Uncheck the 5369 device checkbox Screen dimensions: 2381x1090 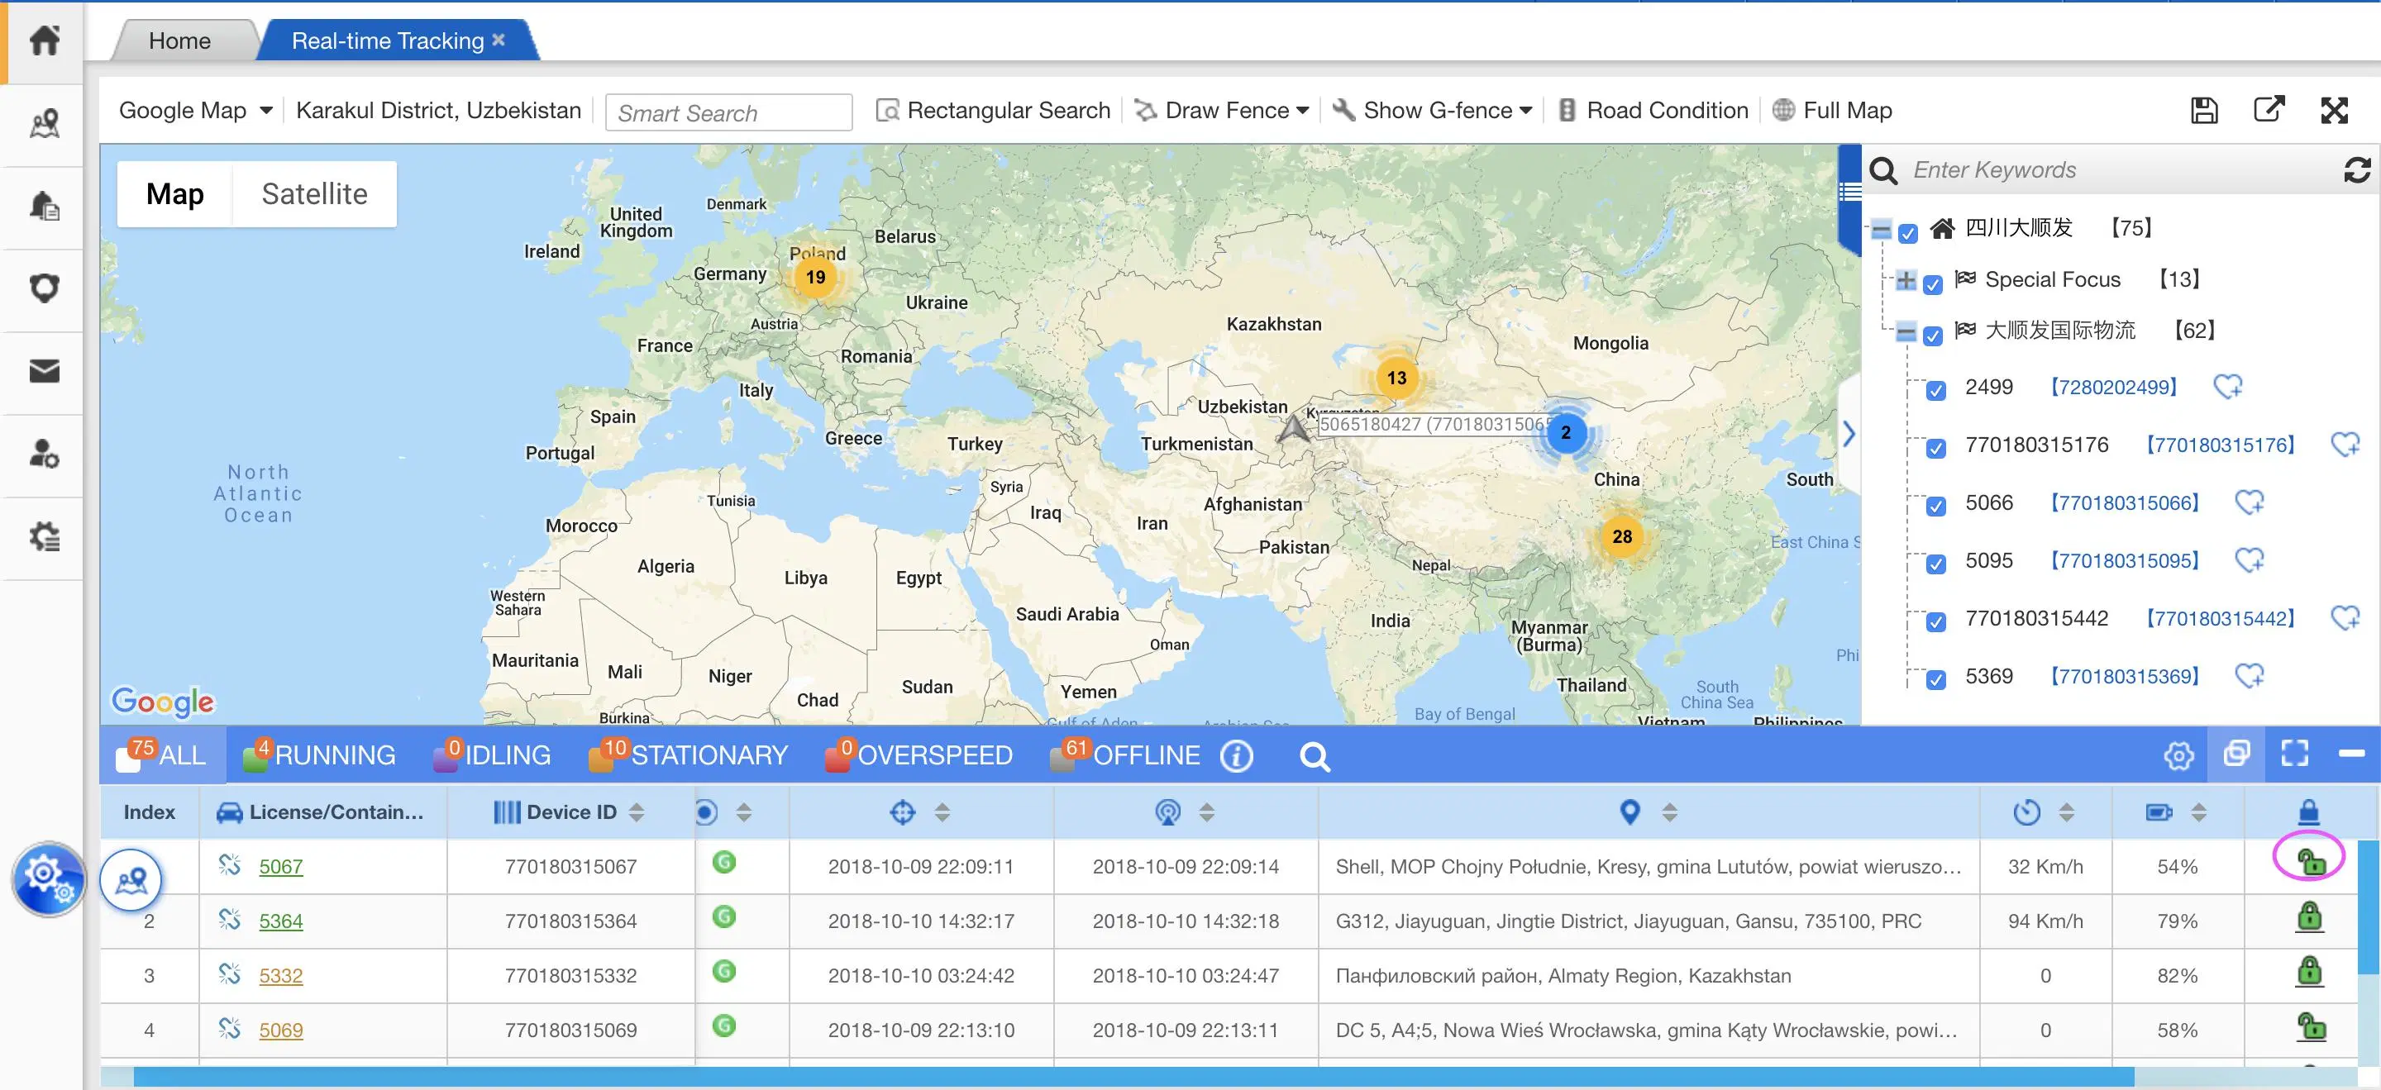[x=1935, y=681]
